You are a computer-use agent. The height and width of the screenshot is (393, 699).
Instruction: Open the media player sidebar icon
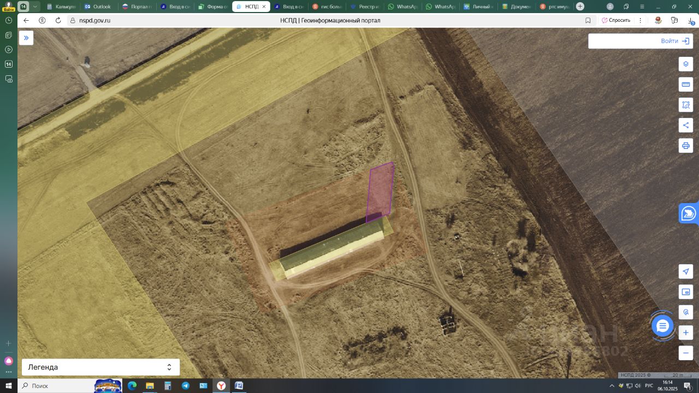tap(9, 50)
